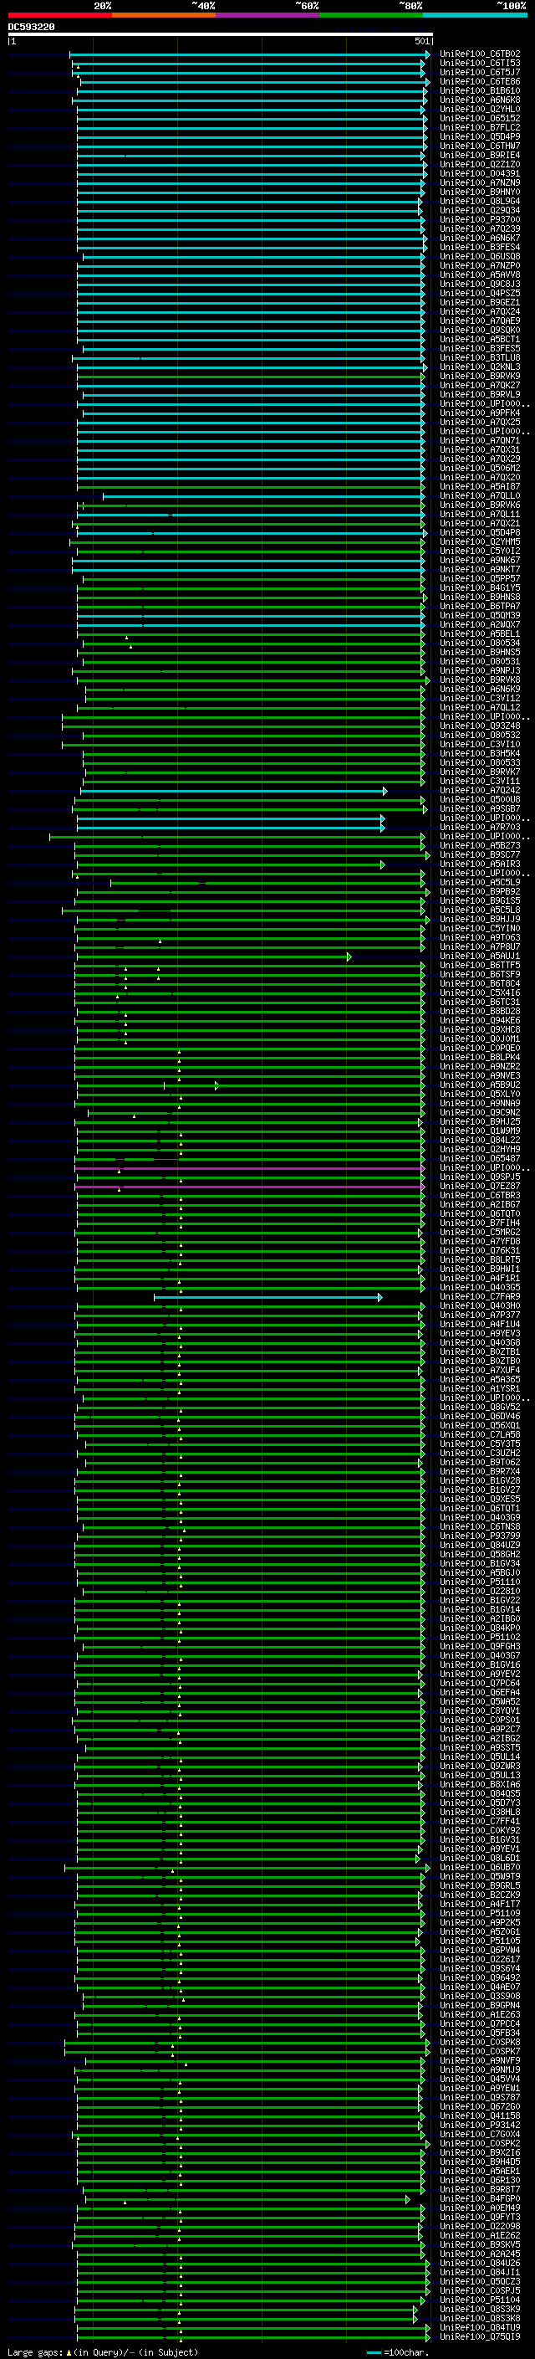This screenshot has height=2359, width=535.
Task: Open UniRef100_C5X4I6 entry
Action: coord(480,992)
